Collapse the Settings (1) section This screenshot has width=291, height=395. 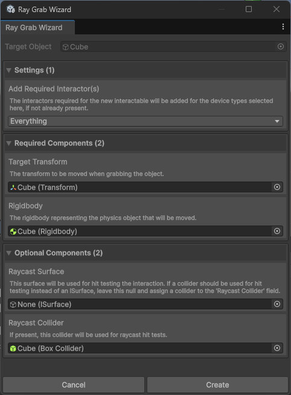[x=9, y=71]
